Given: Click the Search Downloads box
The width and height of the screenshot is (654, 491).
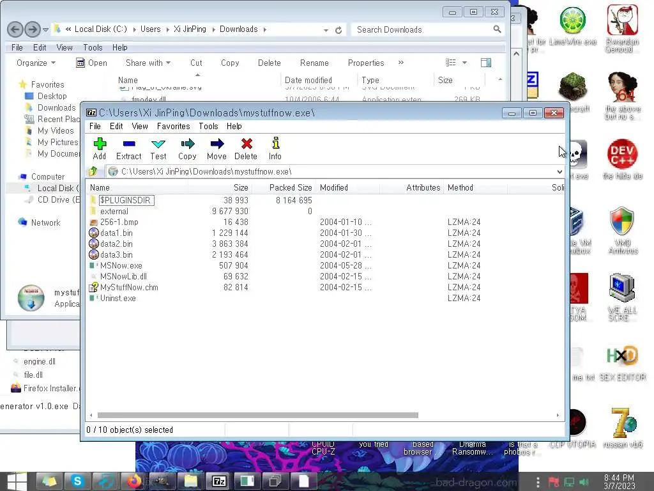Looking at the screenshot, I should point(427,29).
